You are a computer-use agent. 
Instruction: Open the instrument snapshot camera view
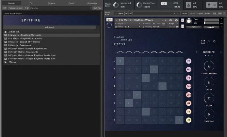tap(171, 20)
